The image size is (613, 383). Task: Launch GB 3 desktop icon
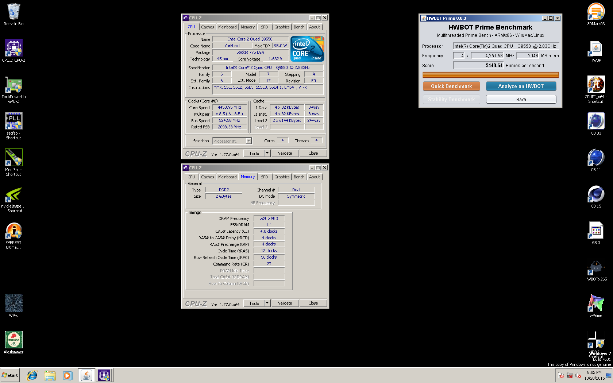[x=596, y=233]
